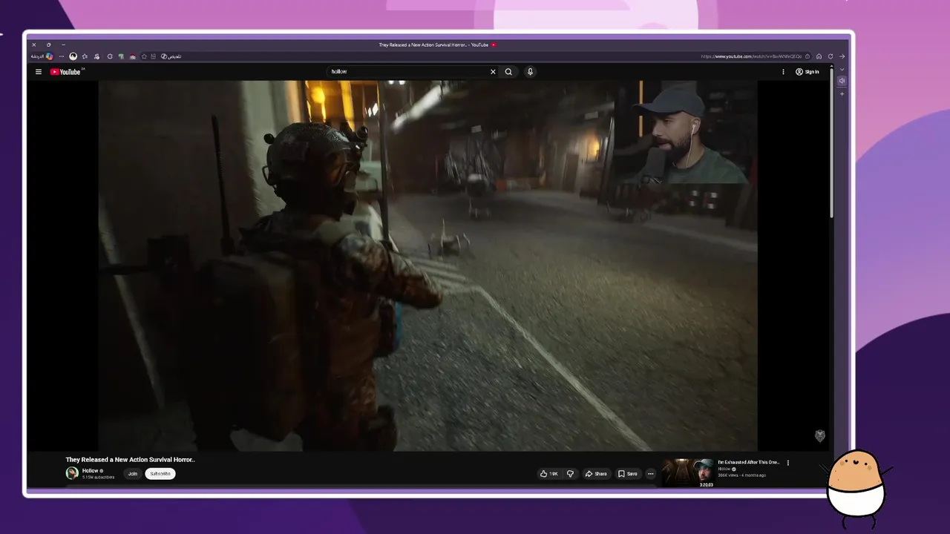Open favorites star icon in toolbar
This screenshot has width=950, height=534.
coord(85,56)
